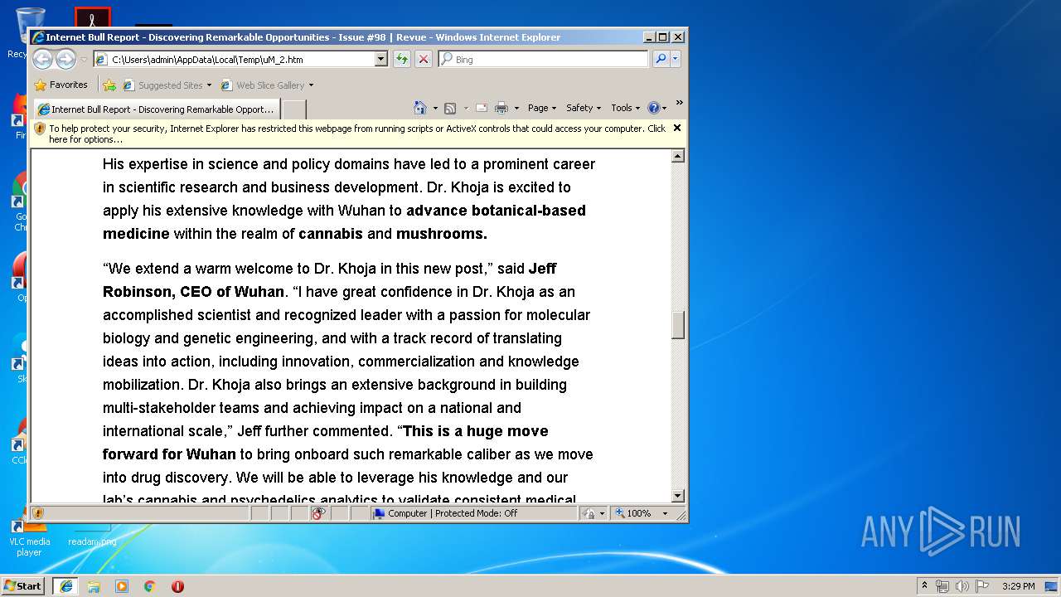Expand the zoom level dropdown arrow
The width and height of the screenshot is (1061, 597).
(665, 513)
